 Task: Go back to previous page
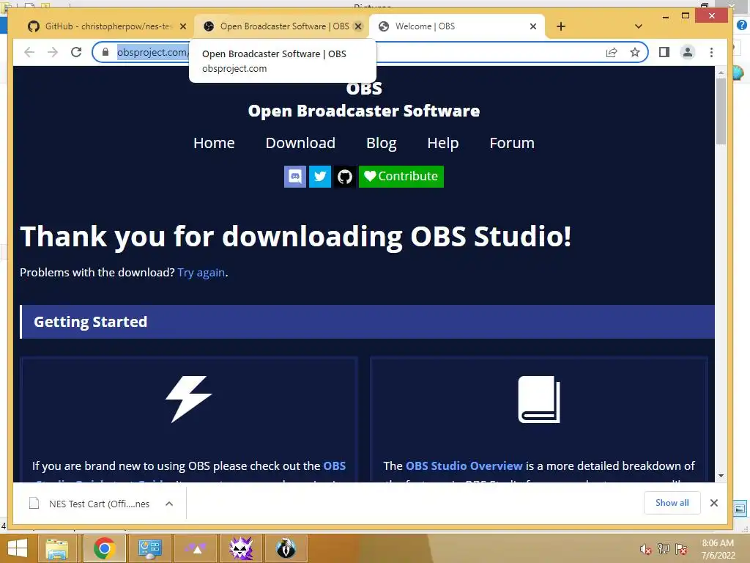pyautogui.click(x=29, y=52)
